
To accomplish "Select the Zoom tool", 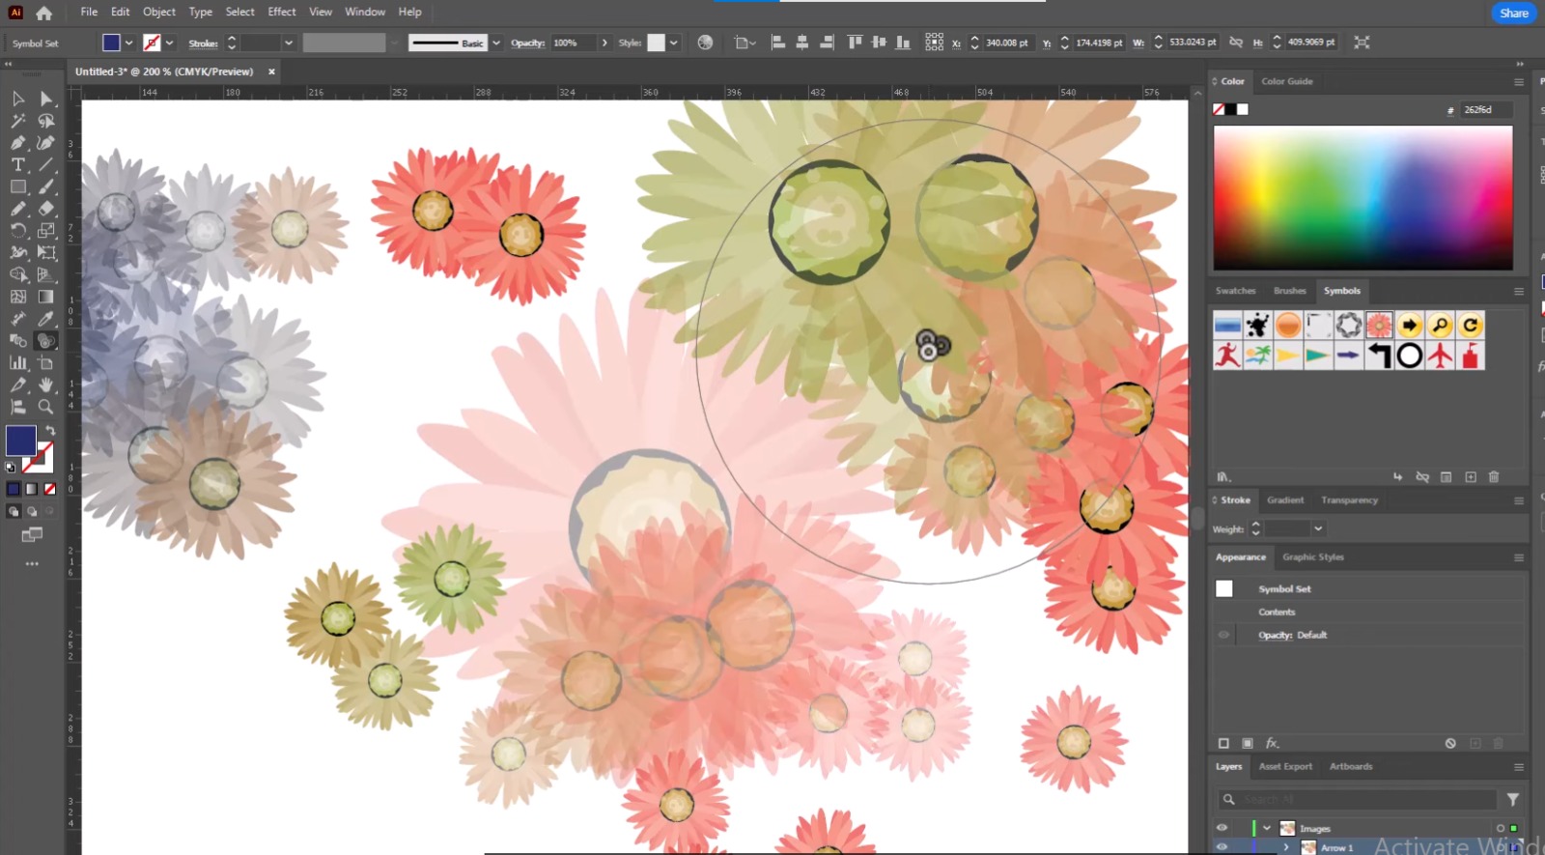I will pos(46,407).
